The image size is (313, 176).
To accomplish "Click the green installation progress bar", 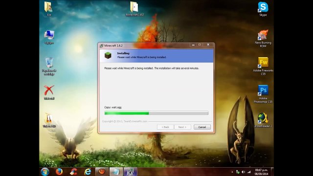I will tap(156, 113).
